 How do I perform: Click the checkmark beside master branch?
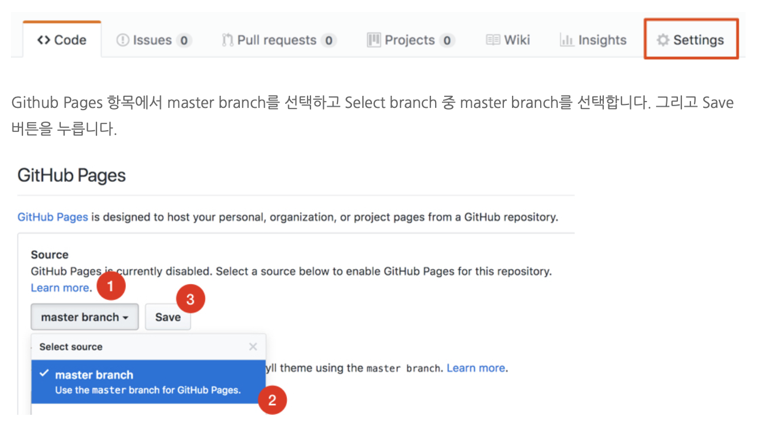pos(44,373)
